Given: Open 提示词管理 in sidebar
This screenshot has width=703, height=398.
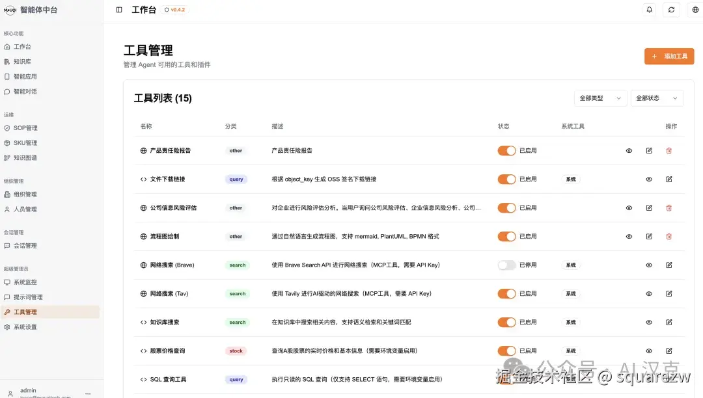Looking at the screenshot, I should click(x=49, y=297).
